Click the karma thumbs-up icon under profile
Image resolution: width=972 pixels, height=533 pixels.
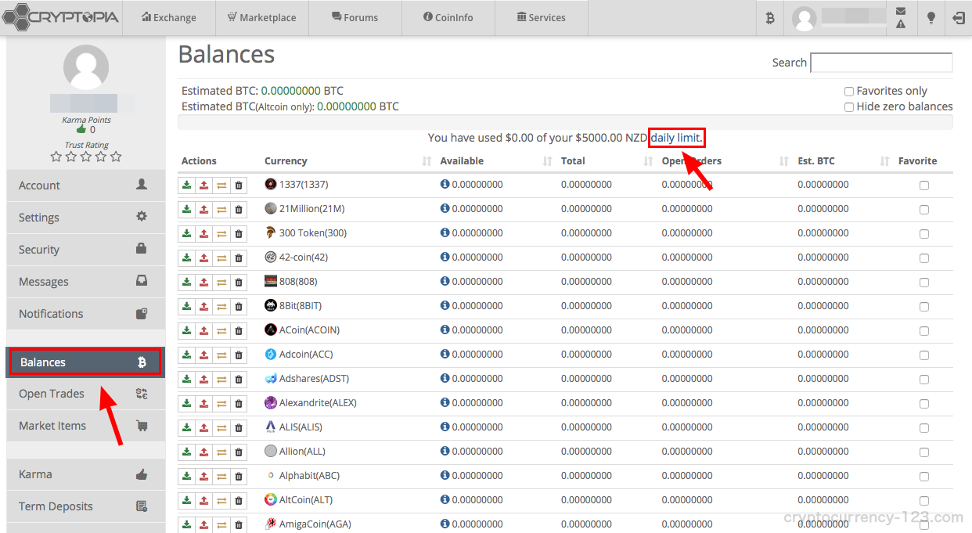click(81, 130)
